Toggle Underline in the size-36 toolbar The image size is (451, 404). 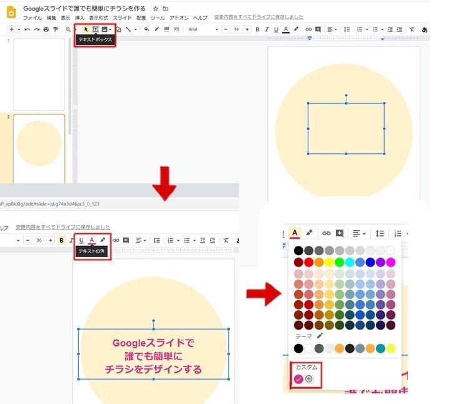point(81,240)
